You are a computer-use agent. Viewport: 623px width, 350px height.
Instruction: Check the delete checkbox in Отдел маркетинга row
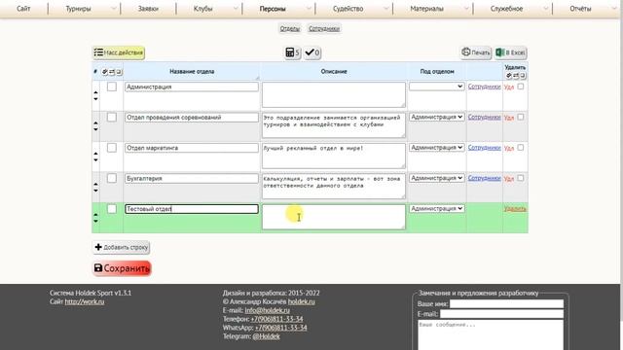point(521,147)
